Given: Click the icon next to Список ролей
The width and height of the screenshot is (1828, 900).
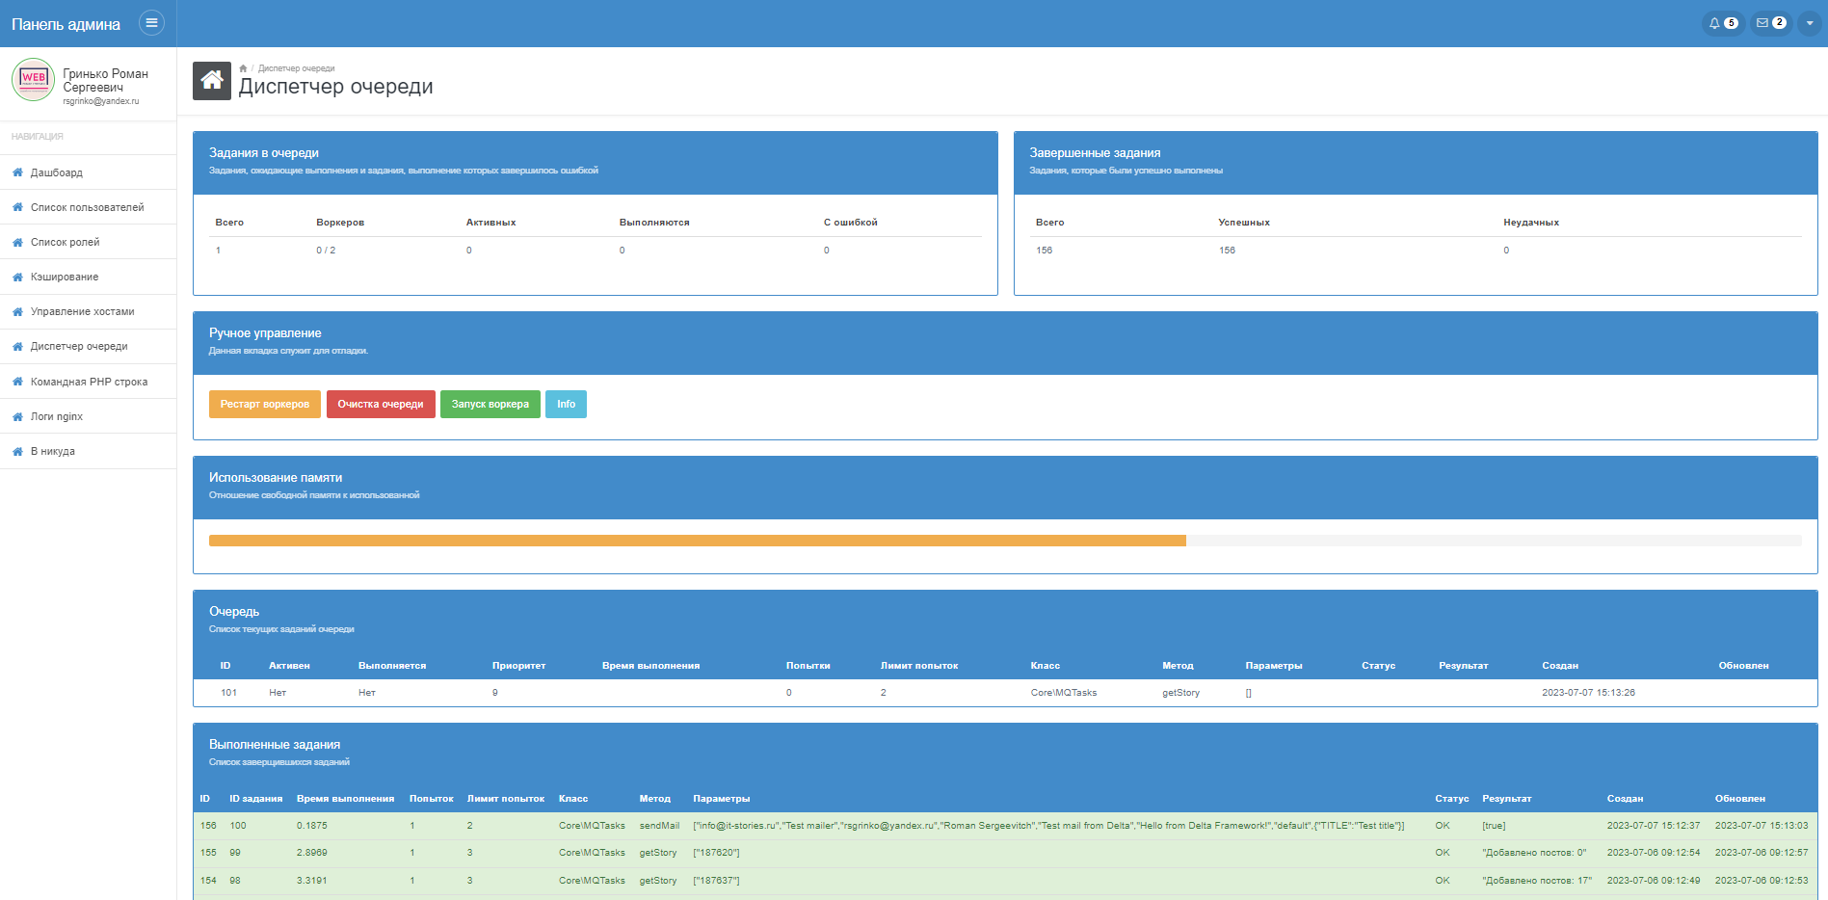Looking at the screenshot, I should click(17, 243).
